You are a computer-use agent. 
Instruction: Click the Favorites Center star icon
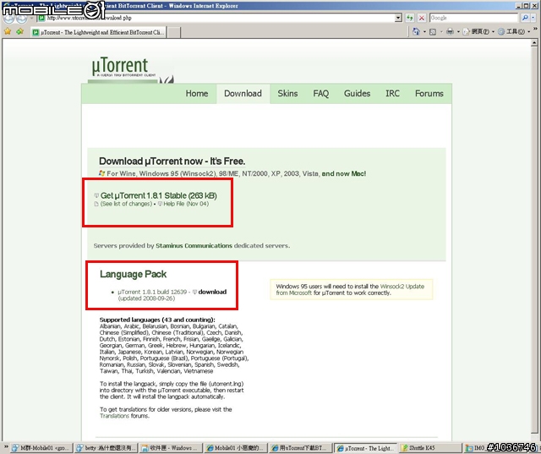click(8, 32)
